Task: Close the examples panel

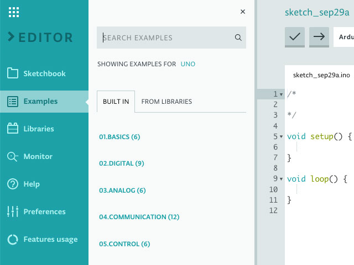Action: point(243,12)
